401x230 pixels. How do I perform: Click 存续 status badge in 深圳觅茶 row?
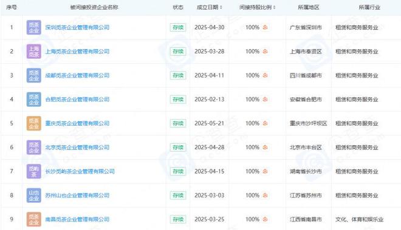178,27
